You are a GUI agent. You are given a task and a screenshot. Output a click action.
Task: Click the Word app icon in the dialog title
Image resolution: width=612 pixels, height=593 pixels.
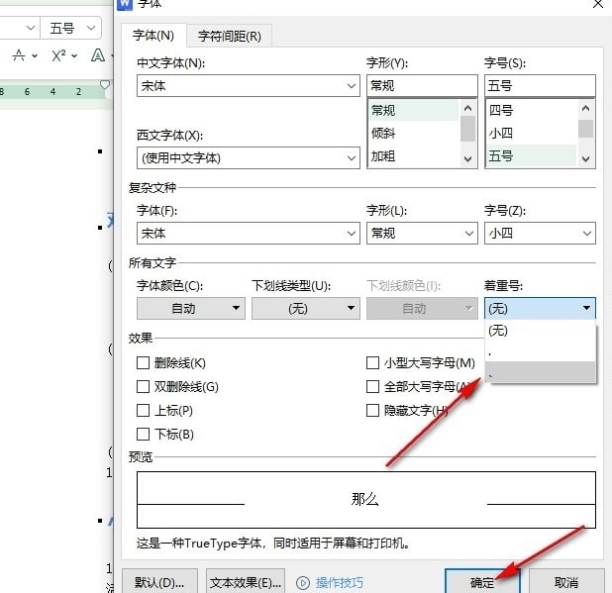125,4
